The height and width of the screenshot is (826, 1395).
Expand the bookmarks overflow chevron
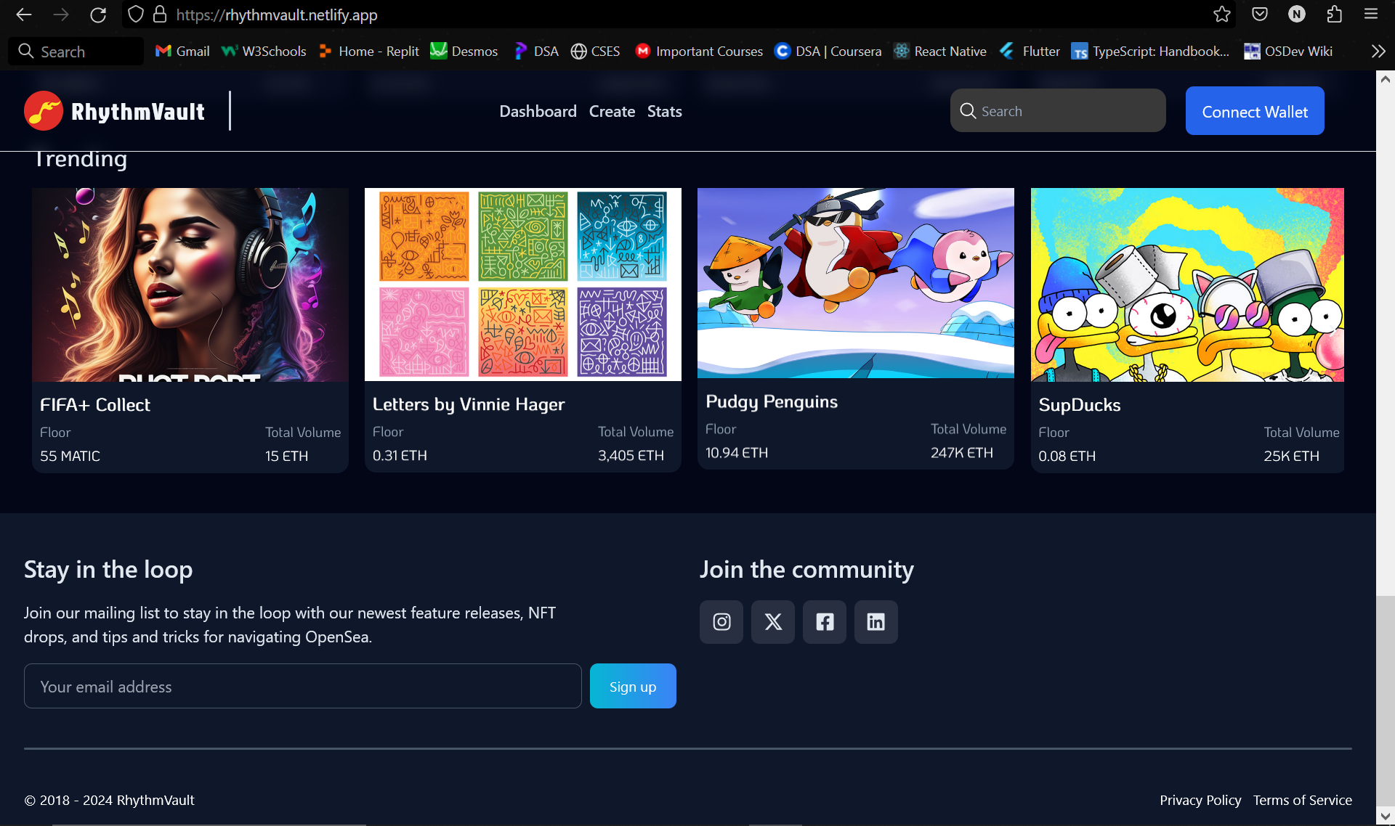(1378, 52)
